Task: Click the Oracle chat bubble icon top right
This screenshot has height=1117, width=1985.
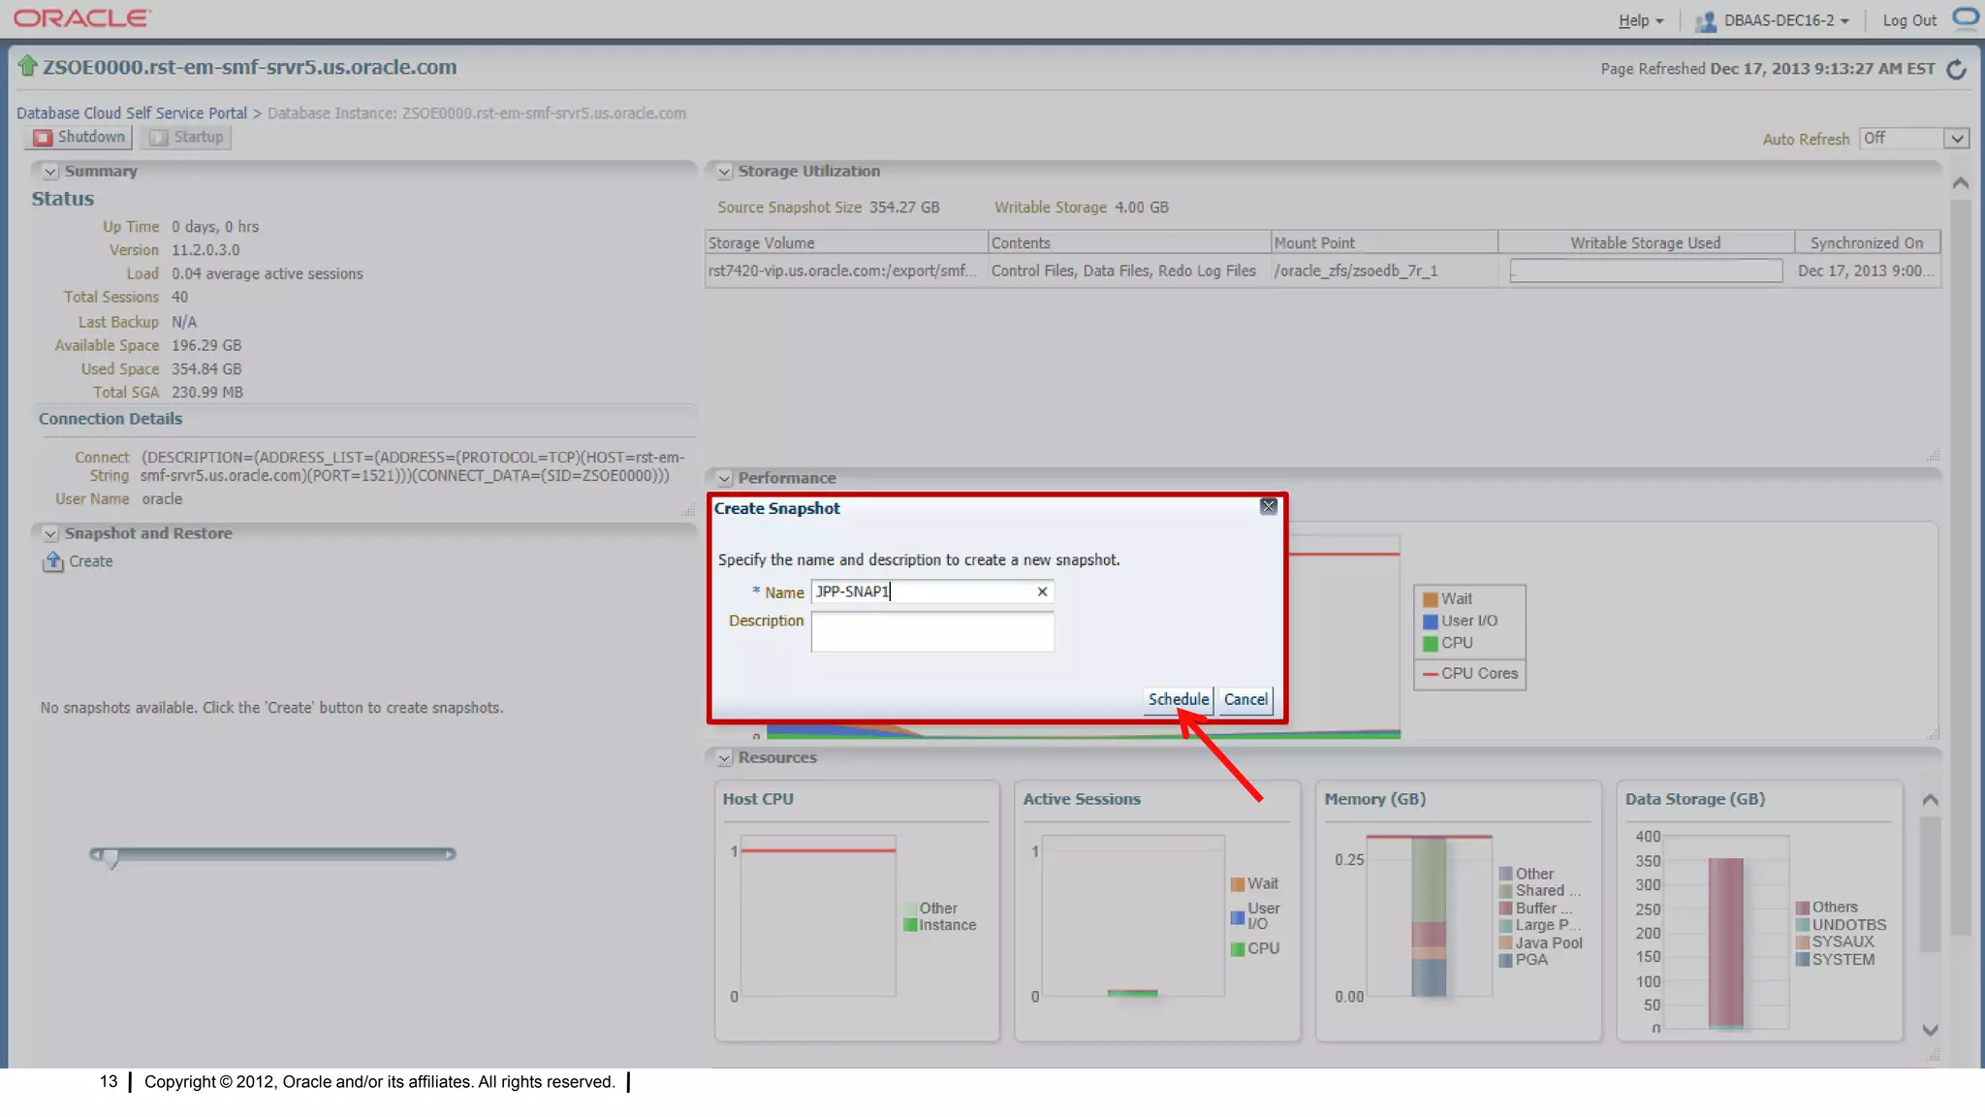Action: (x=1966, y=18)
